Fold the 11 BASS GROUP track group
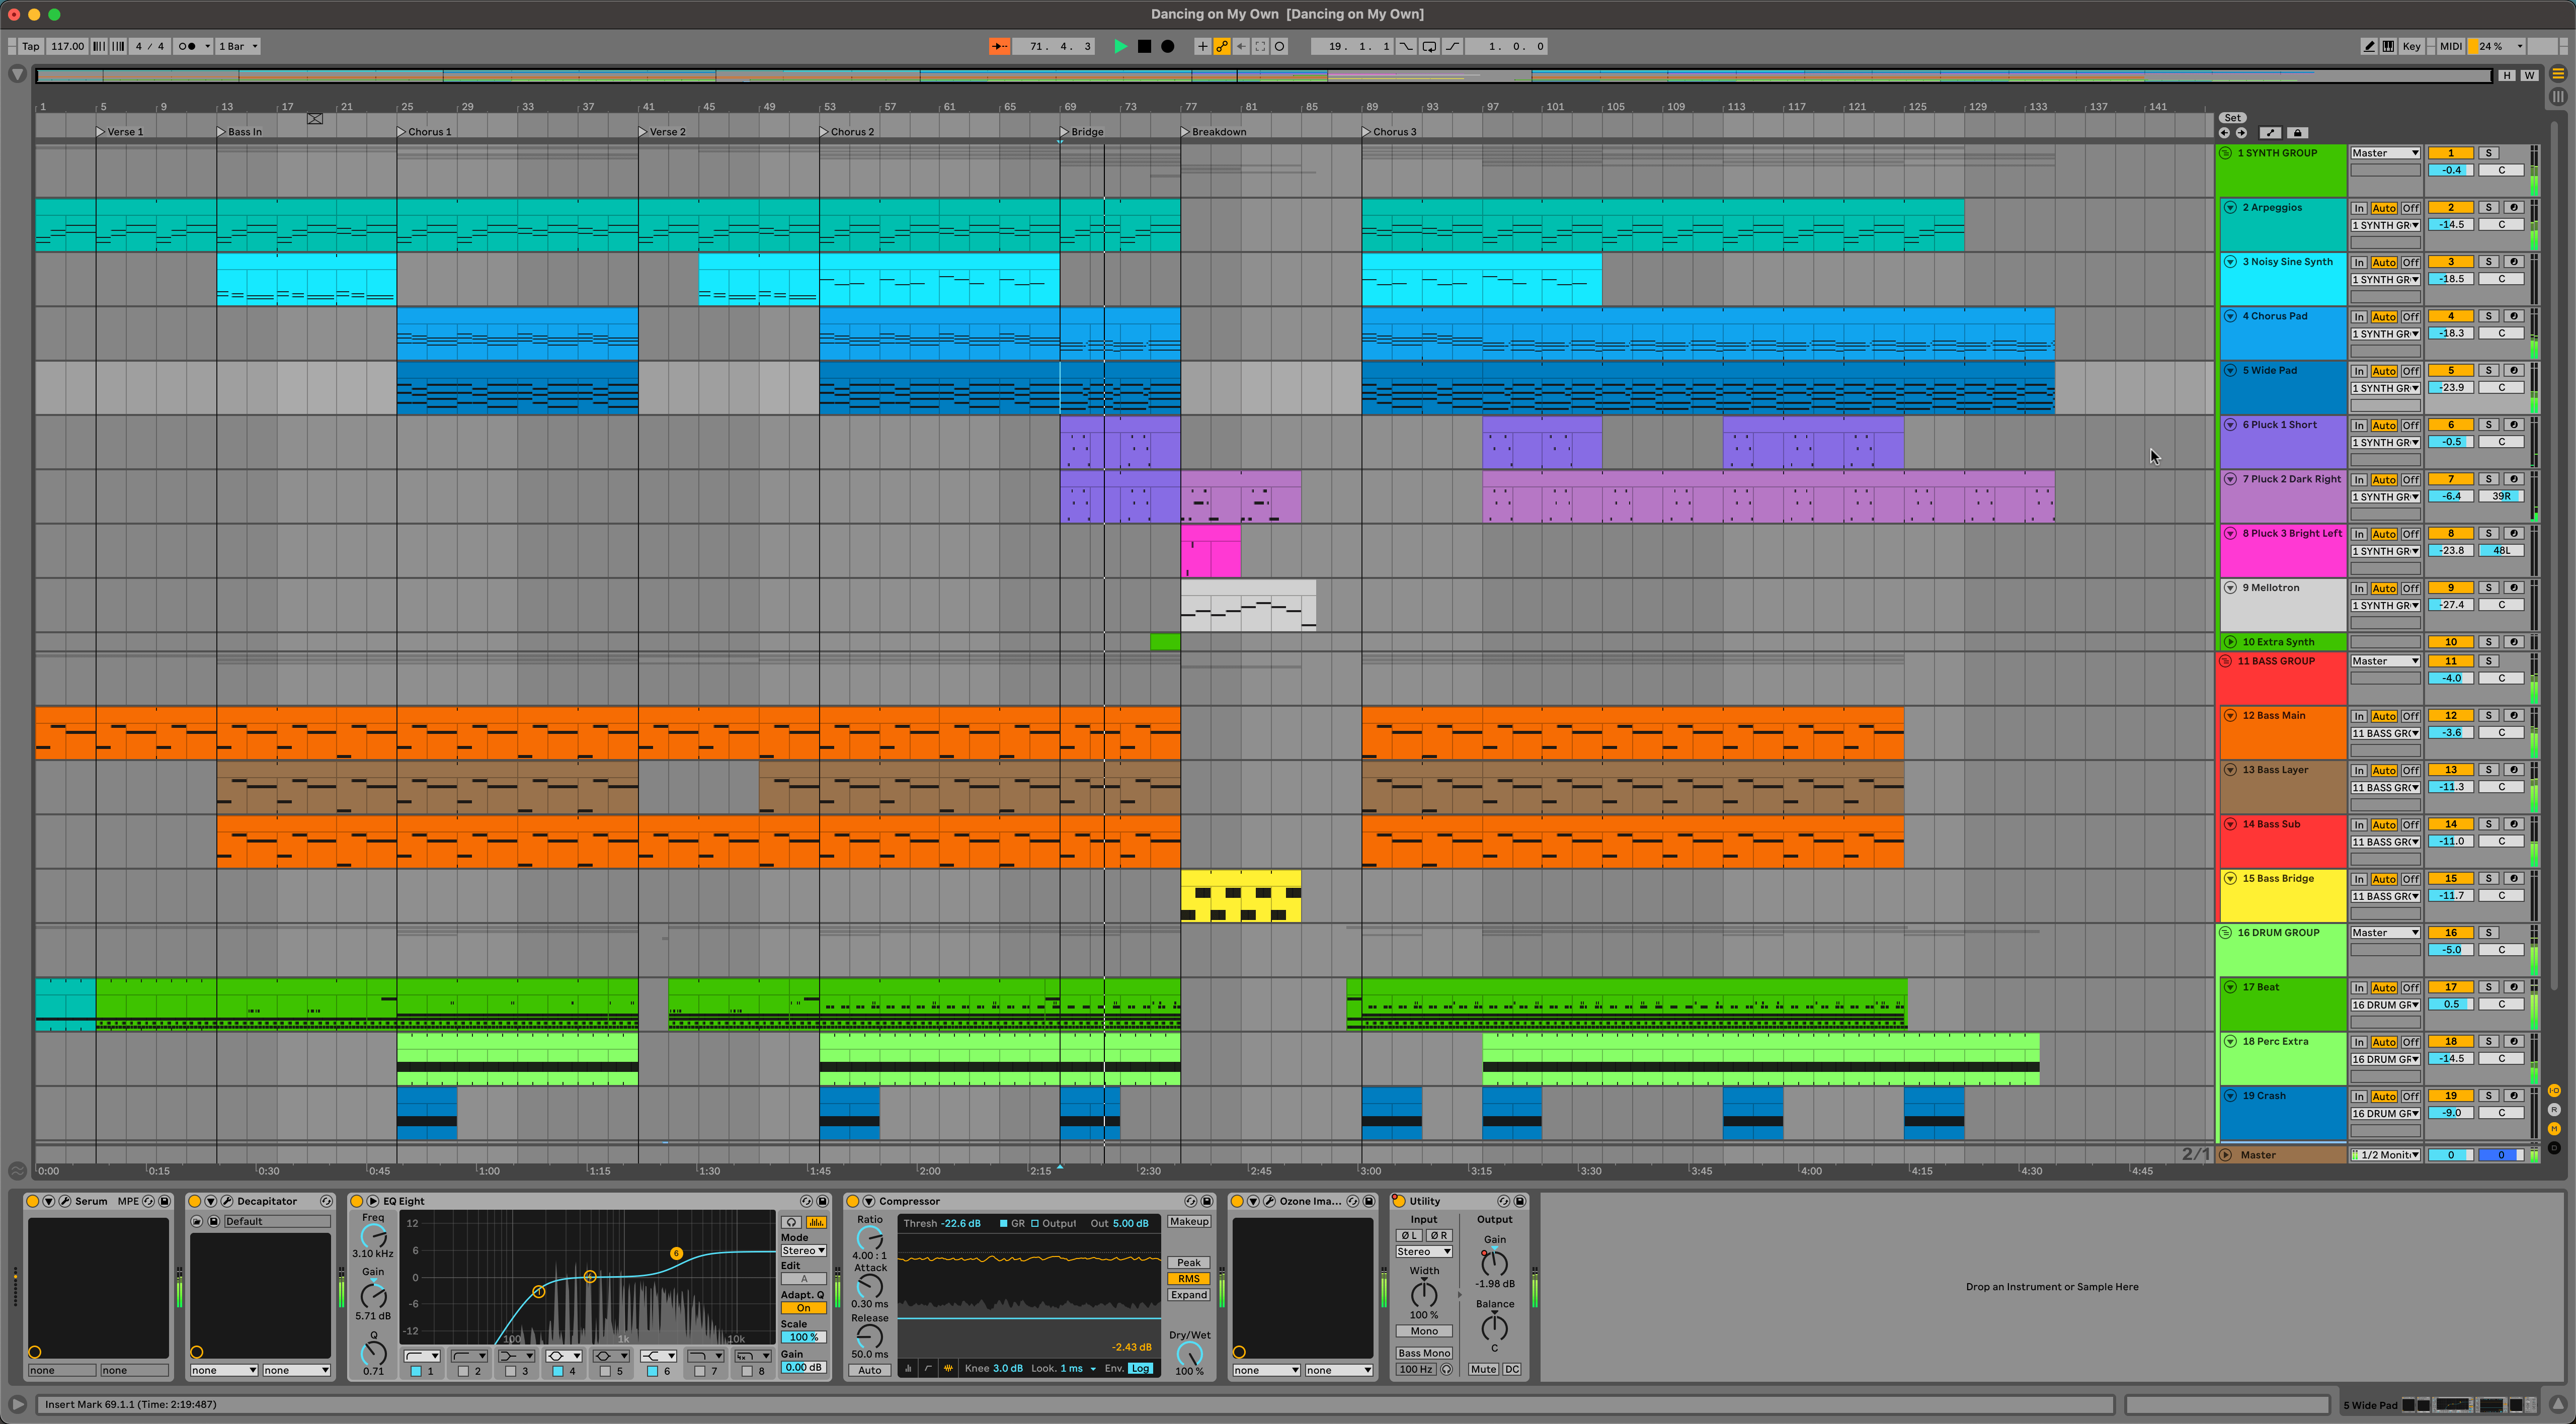 [x=2225, y=661]
